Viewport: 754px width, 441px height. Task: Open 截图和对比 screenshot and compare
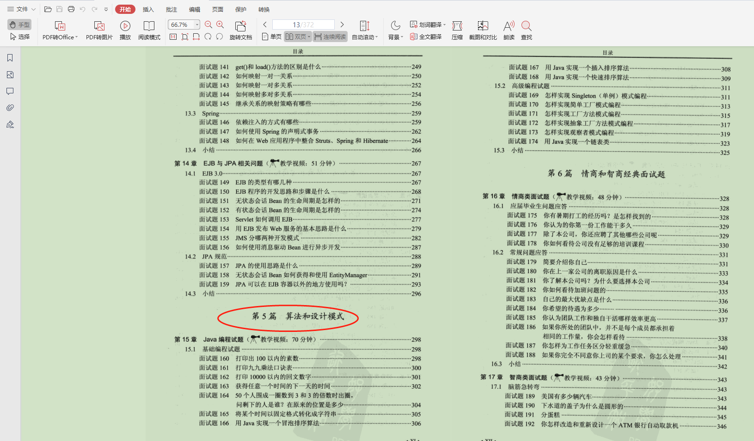tap(483, 31)
